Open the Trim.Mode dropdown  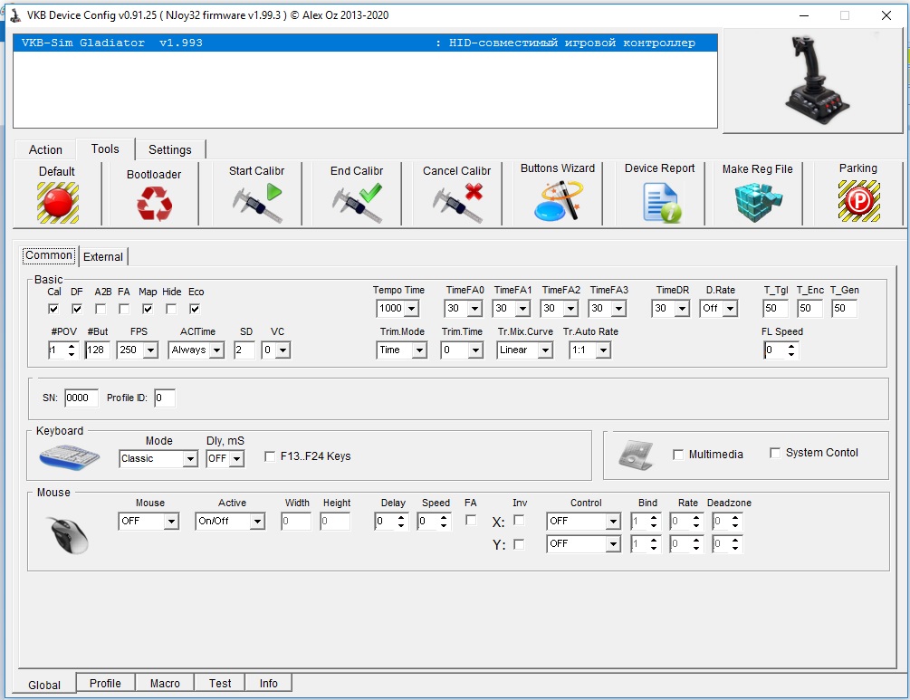click(419, 350)
